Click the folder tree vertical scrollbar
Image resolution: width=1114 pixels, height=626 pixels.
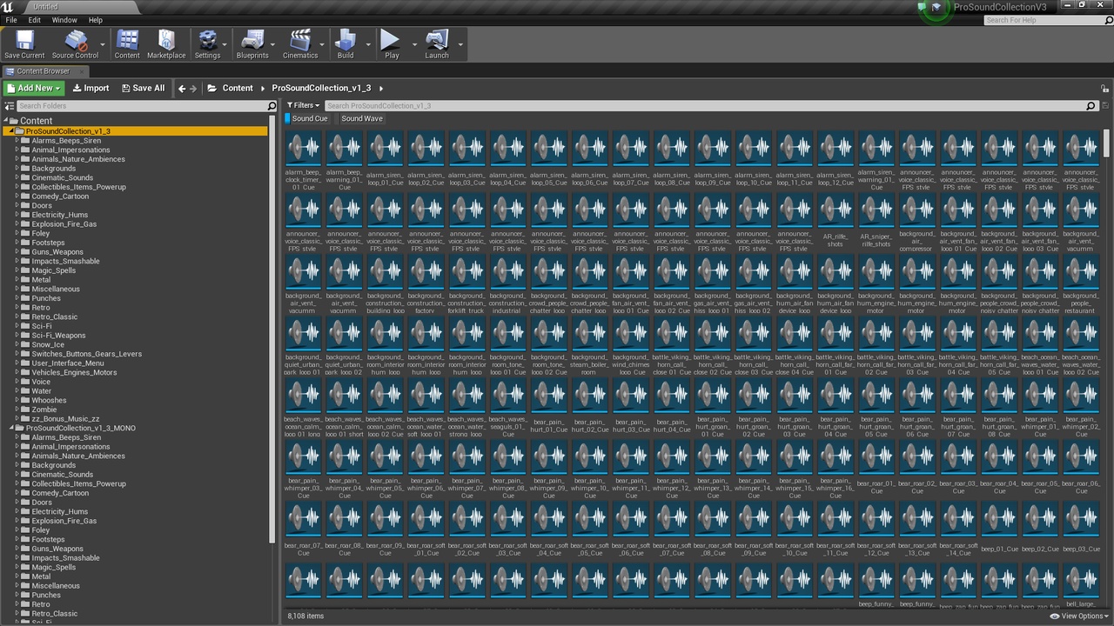click(x=272, y=330)
